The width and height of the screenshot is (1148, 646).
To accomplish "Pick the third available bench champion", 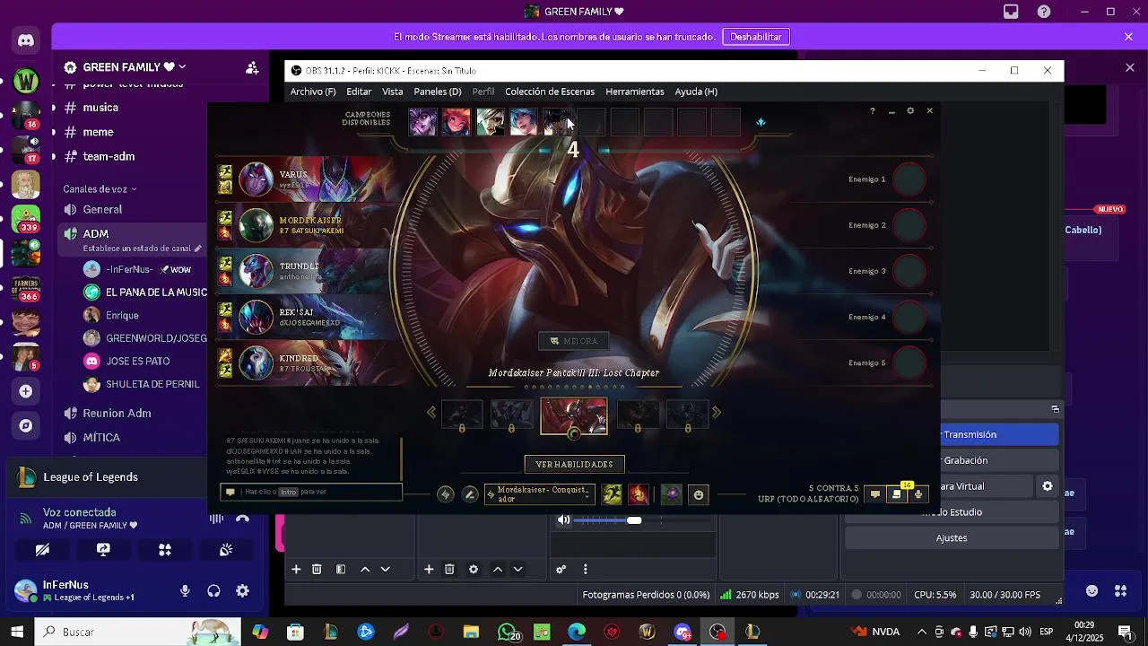I will [490, 122].
